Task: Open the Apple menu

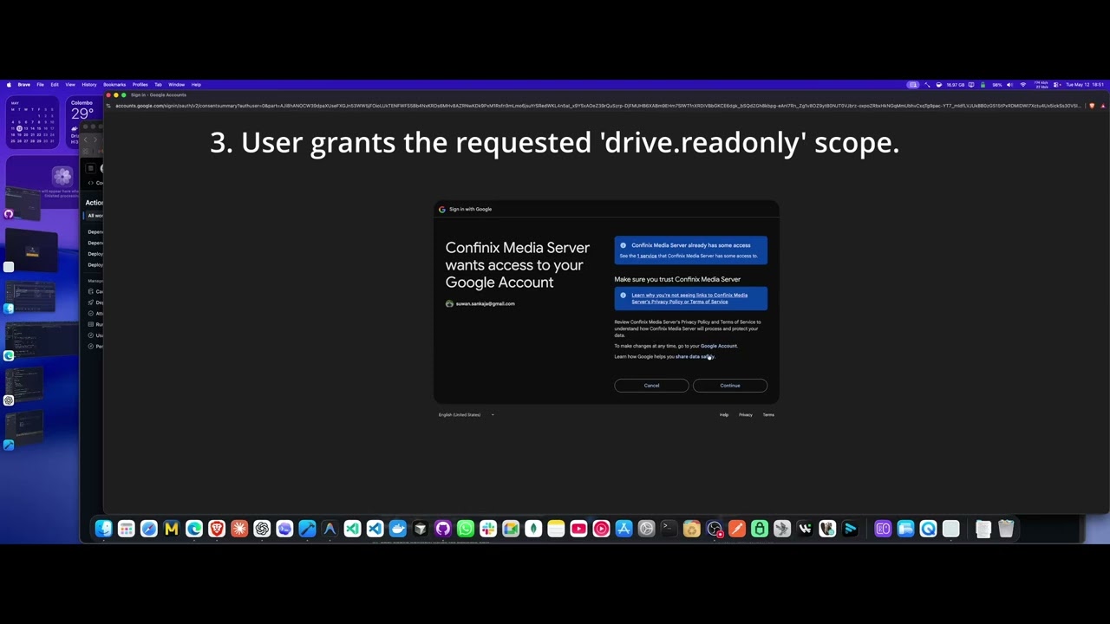Action: point(9,85)
